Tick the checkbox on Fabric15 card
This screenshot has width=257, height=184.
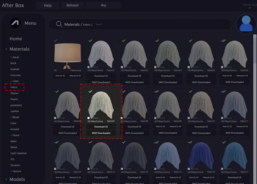(x=155, y=169)
